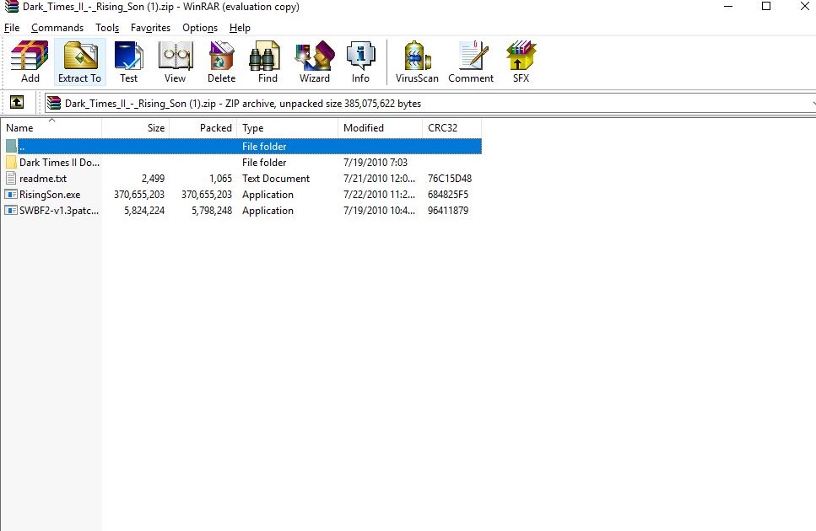816x531 pixels.
Task: Select the parent folder '..' icon
Action: pyautogui.click(x=11, y=146)
